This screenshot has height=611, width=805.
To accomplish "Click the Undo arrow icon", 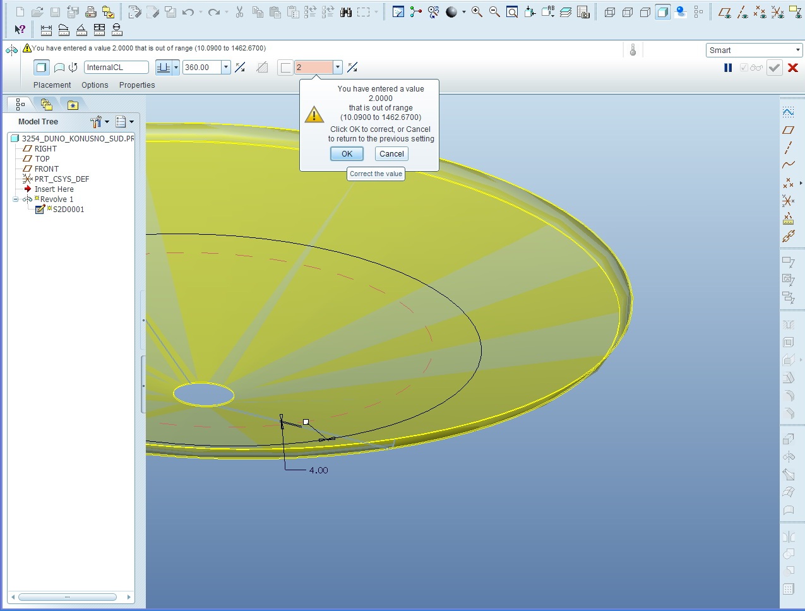I will tap(188, 12).
